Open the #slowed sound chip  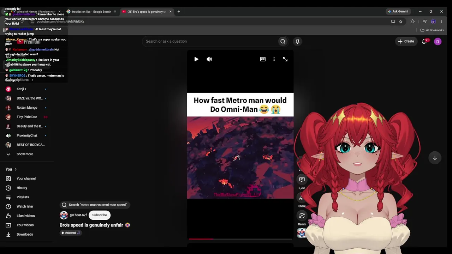(71, 233)
